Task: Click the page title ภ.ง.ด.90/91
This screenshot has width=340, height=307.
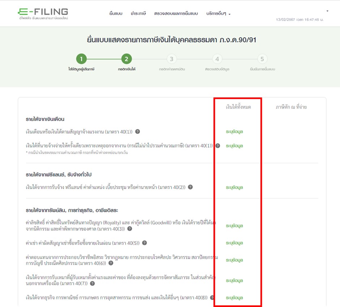Action: [x=171, y=40]
